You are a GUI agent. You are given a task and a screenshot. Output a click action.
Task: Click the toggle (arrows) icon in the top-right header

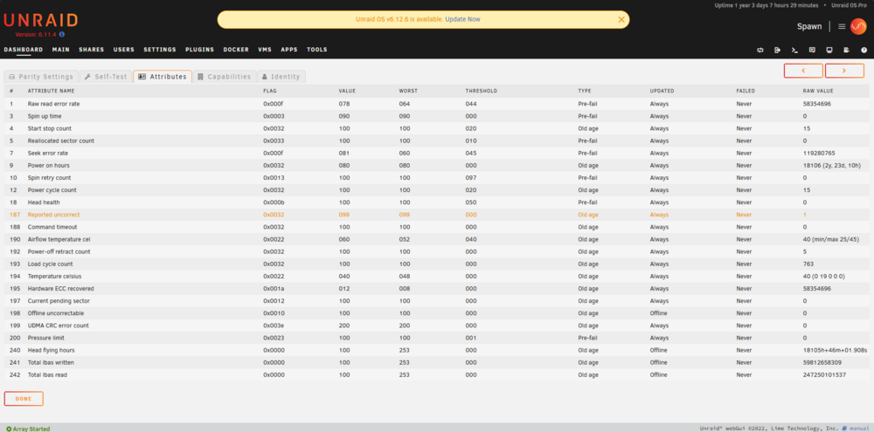tap(760, 50)
